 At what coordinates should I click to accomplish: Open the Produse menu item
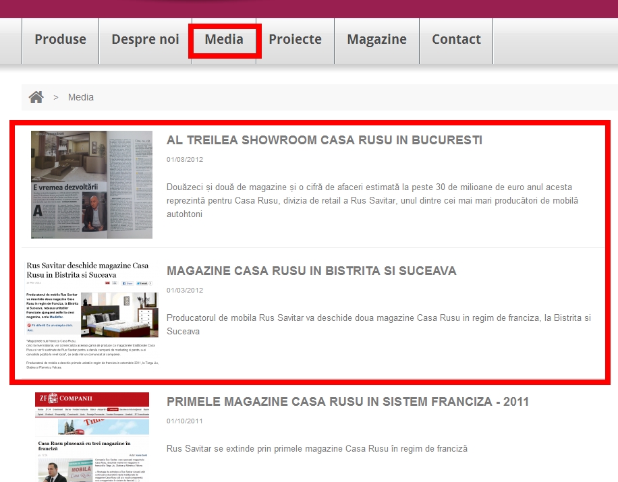(x=60, y=39)
